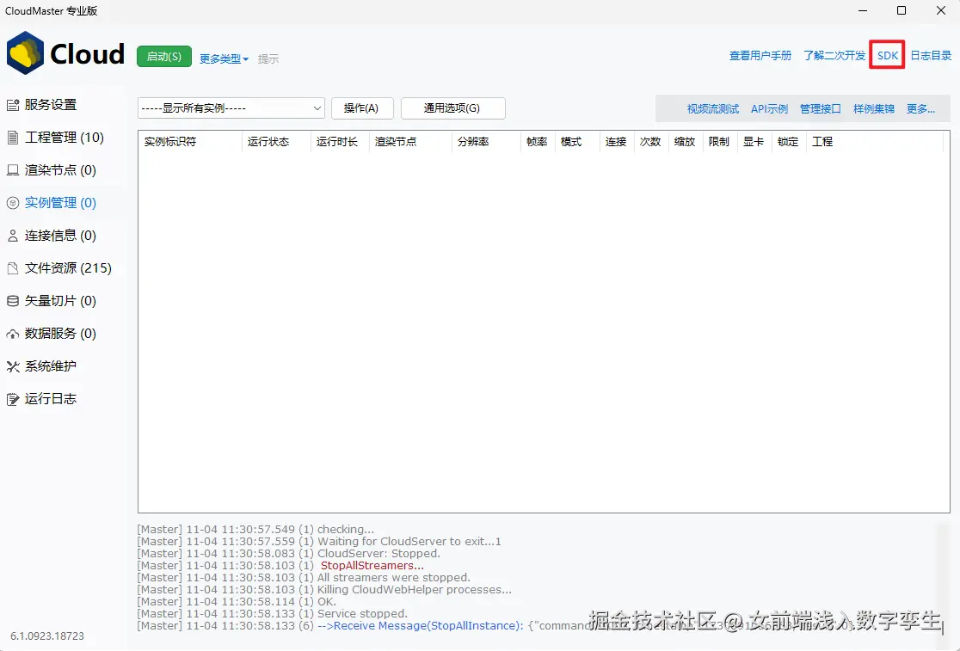
Task: Click the 运行日志 notepad icon
Action: (x=13, y=399)
